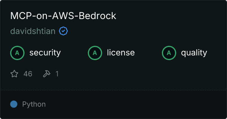Click the quality grade A circle
Screen dimensions: 227x119
169,53
